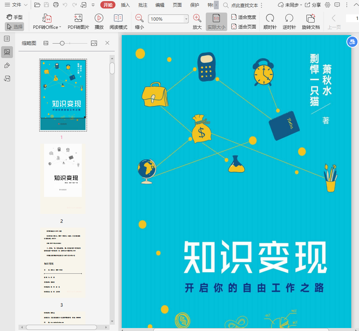The height and width of the screenshot is (331, 359).
Task: Open the 页面 tab
Action: pyautogui.click(x=177, y=5)
